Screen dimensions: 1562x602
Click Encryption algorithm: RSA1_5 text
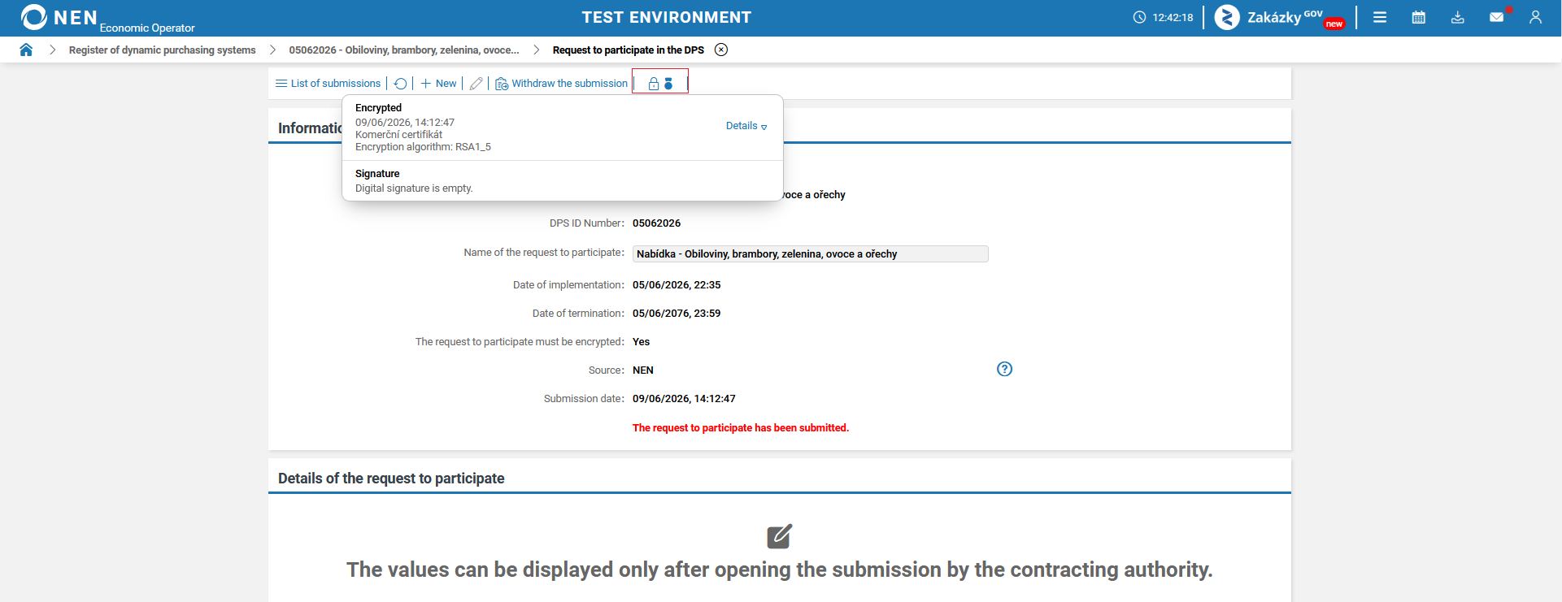point(423,147)
